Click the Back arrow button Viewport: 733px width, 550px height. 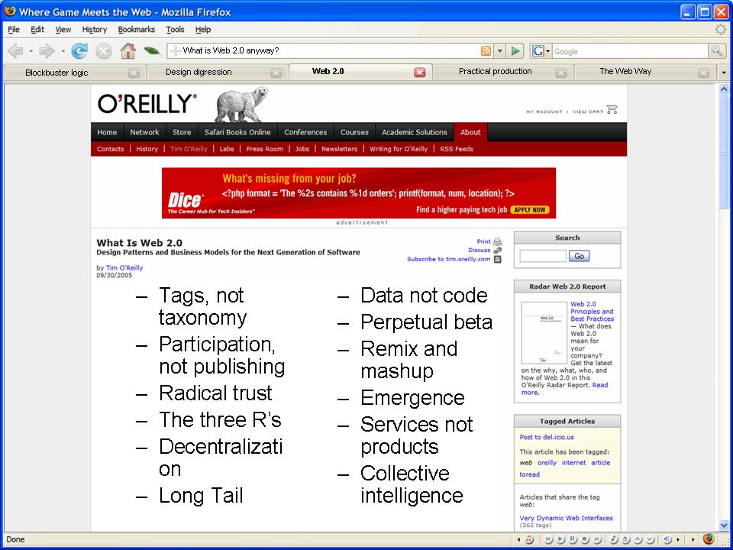(15, 51)
